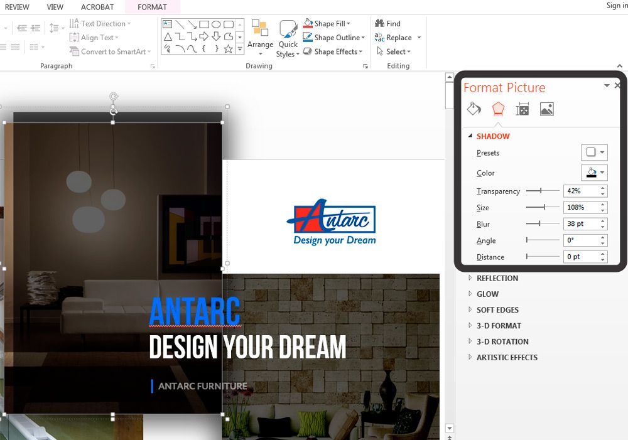Switch to the ACROBAT ribbon tab
This screenshot has height=440, width=628.
(x=97, y=7)
